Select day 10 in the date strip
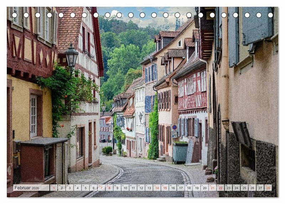The width and height of the screenshot is (285, 204). [x=125, y=188]
